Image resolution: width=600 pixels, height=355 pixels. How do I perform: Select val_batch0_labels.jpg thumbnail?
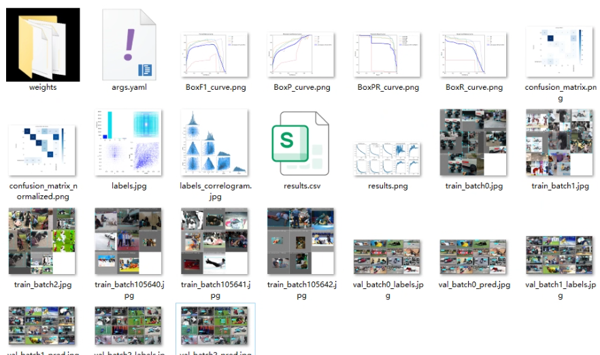click(x=387, y=257)
